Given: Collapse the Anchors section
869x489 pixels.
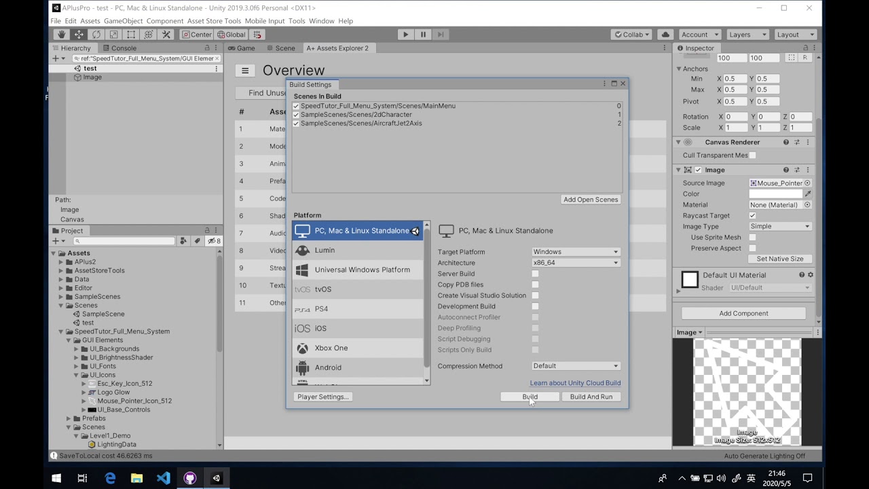Looking at the screenshot, I should click(x=678, y=69).
